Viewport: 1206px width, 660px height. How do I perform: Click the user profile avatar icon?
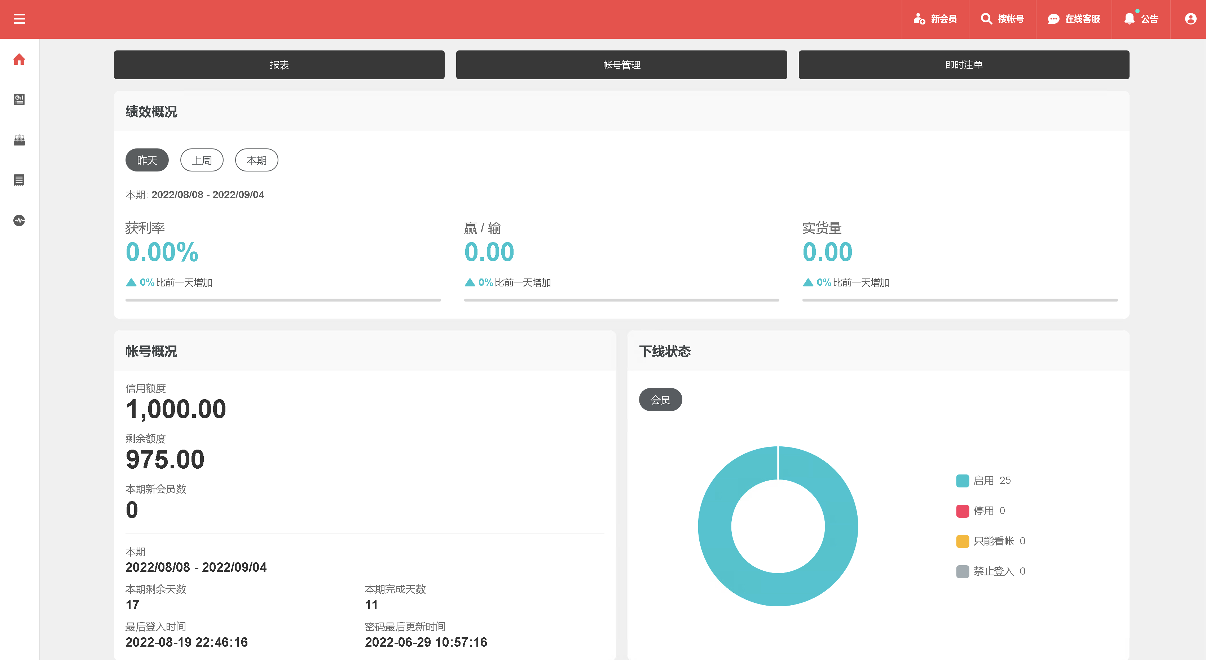1190,19
